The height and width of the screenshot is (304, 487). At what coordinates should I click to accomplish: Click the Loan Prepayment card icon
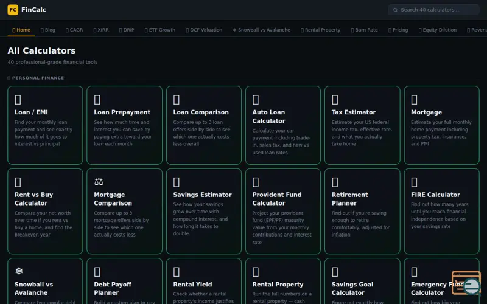(97, 100)
